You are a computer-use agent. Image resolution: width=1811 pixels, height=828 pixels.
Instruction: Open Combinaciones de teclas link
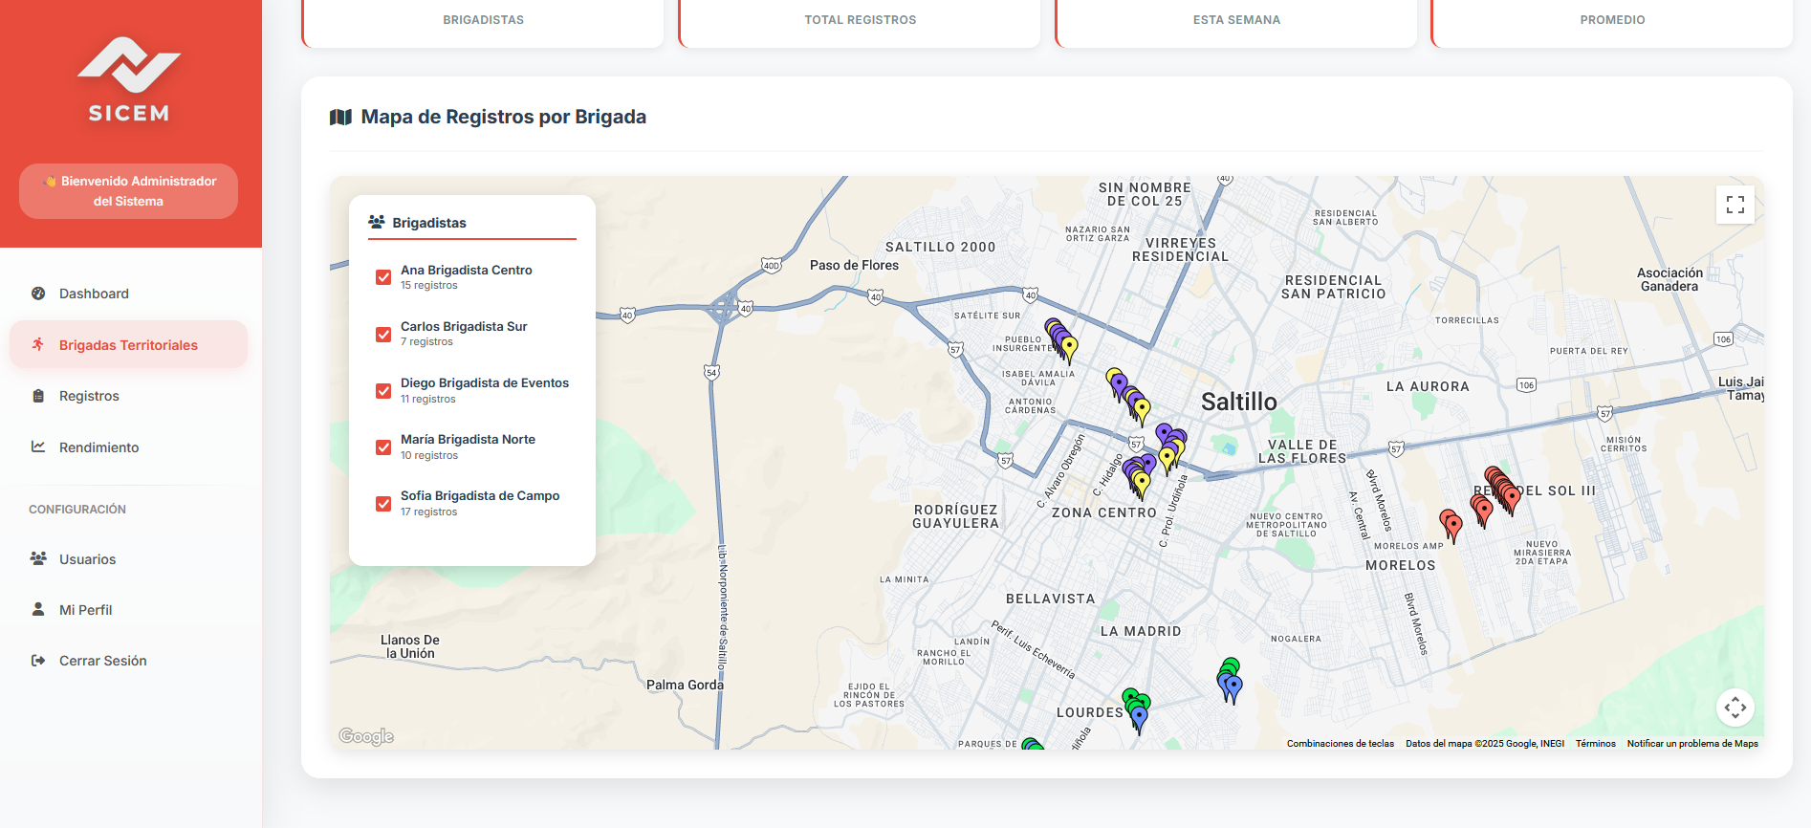[1340, 743]
